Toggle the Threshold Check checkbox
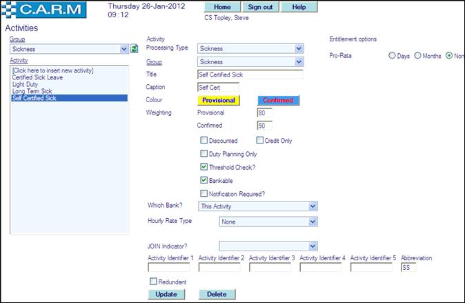The height and width of the screenshot is (303, 465). coord(204,167)
